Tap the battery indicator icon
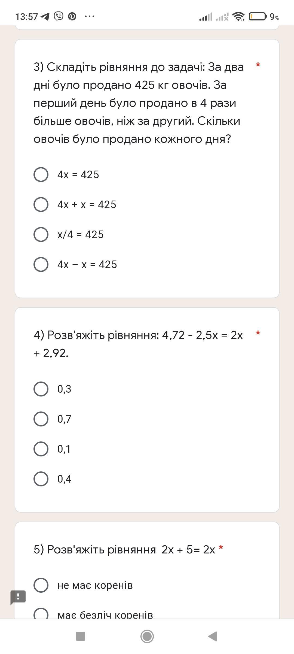The image size is (294, 654). [258, 17]
